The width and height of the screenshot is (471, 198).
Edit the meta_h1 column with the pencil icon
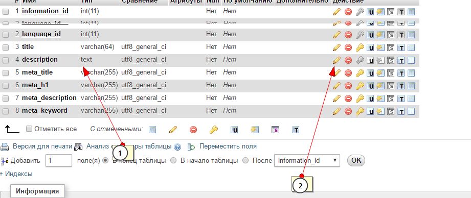(337, 86)
